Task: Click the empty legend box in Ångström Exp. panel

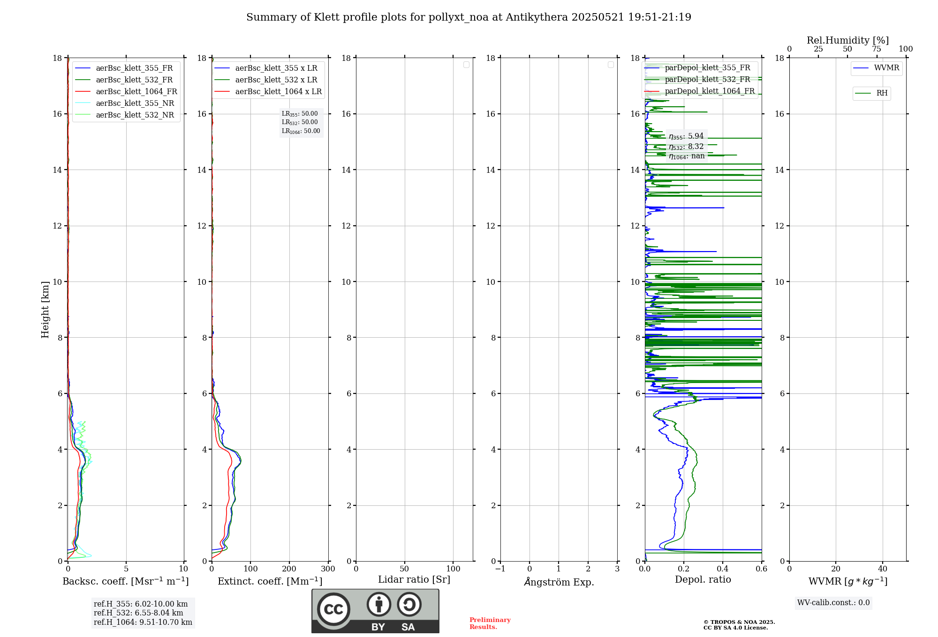Action: coord(611,65)
